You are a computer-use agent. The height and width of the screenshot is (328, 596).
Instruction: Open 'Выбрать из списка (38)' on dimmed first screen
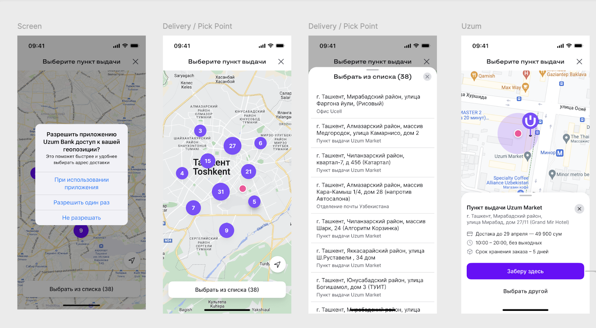pos(82,289)
